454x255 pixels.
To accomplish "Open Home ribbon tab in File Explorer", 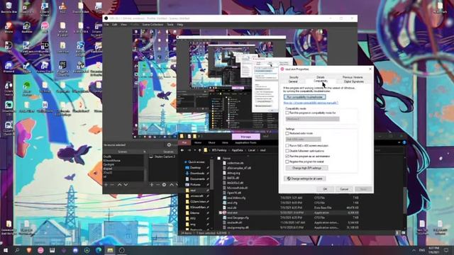I will coord(198,143).
